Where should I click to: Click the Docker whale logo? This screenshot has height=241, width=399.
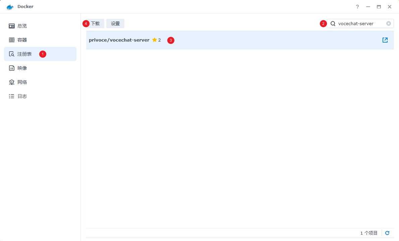10,6
